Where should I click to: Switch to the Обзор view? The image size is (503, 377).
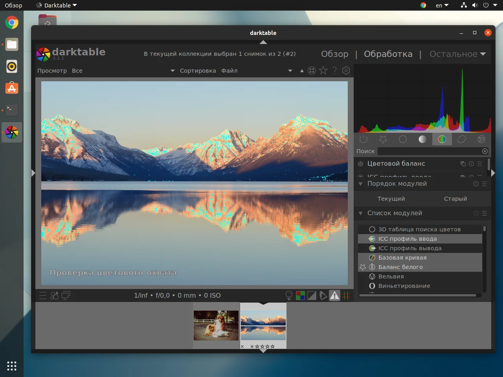coord(334,54)
